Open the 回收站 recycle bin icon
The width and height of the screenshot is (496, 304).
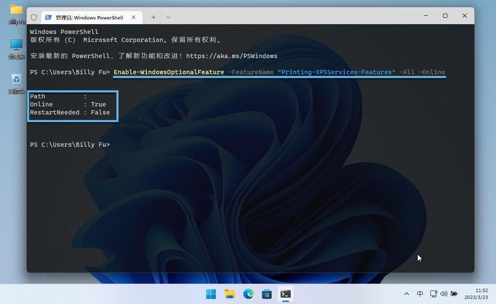click(x=17, y=84)
